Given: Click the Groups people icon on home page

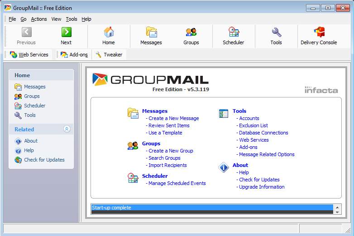Looking at the screenshot, I should pos(133,146).
